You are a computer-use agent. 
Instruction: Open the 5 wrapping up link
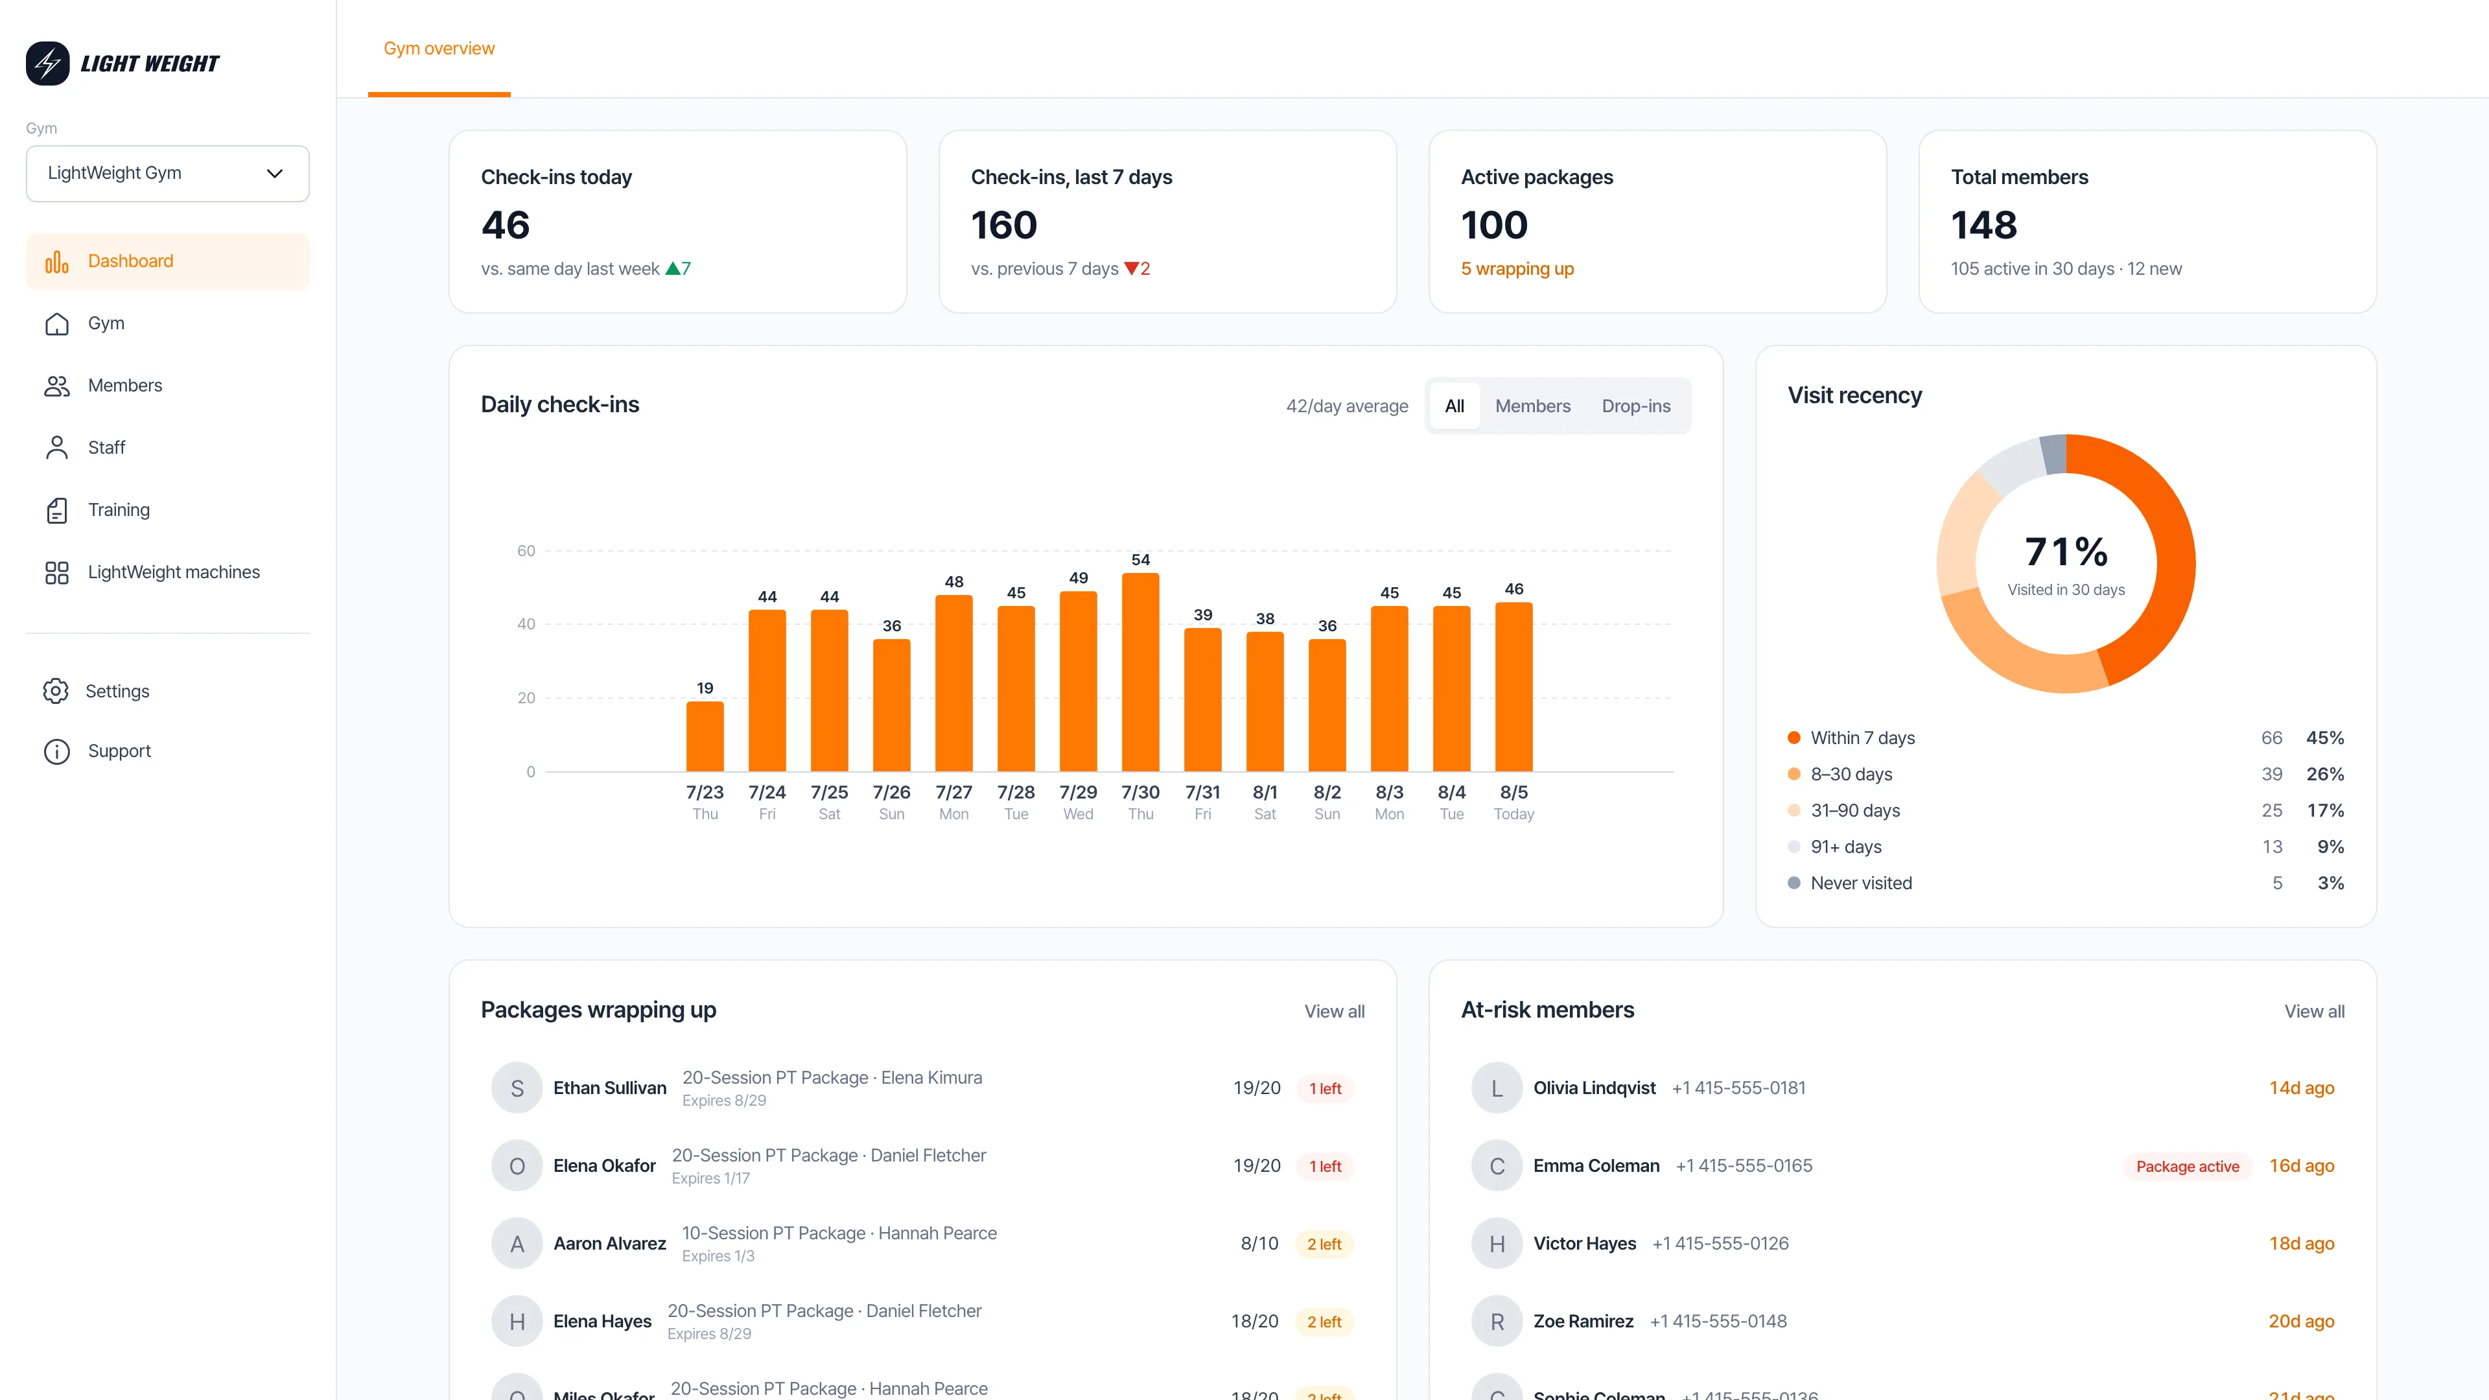pyautogui.click(x=1517, y=268)
